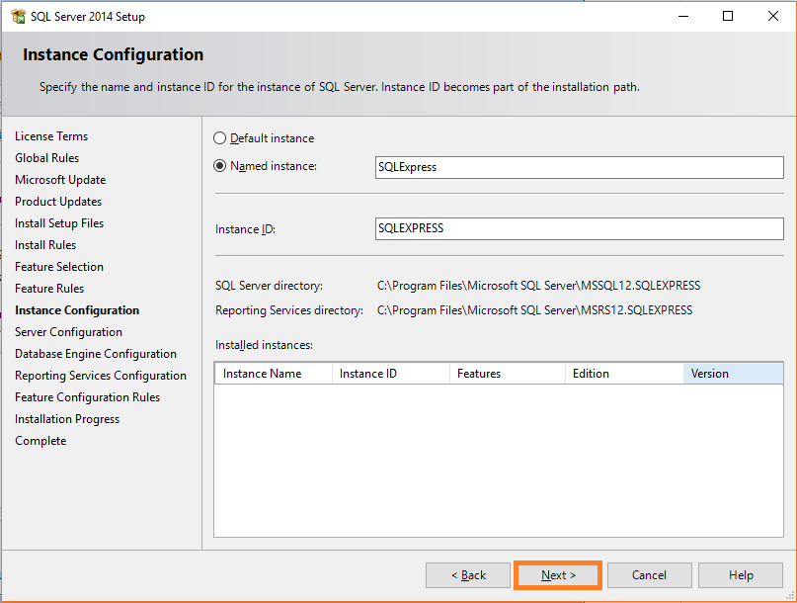
Task: Click the Installed instances label
Action: 264,345
